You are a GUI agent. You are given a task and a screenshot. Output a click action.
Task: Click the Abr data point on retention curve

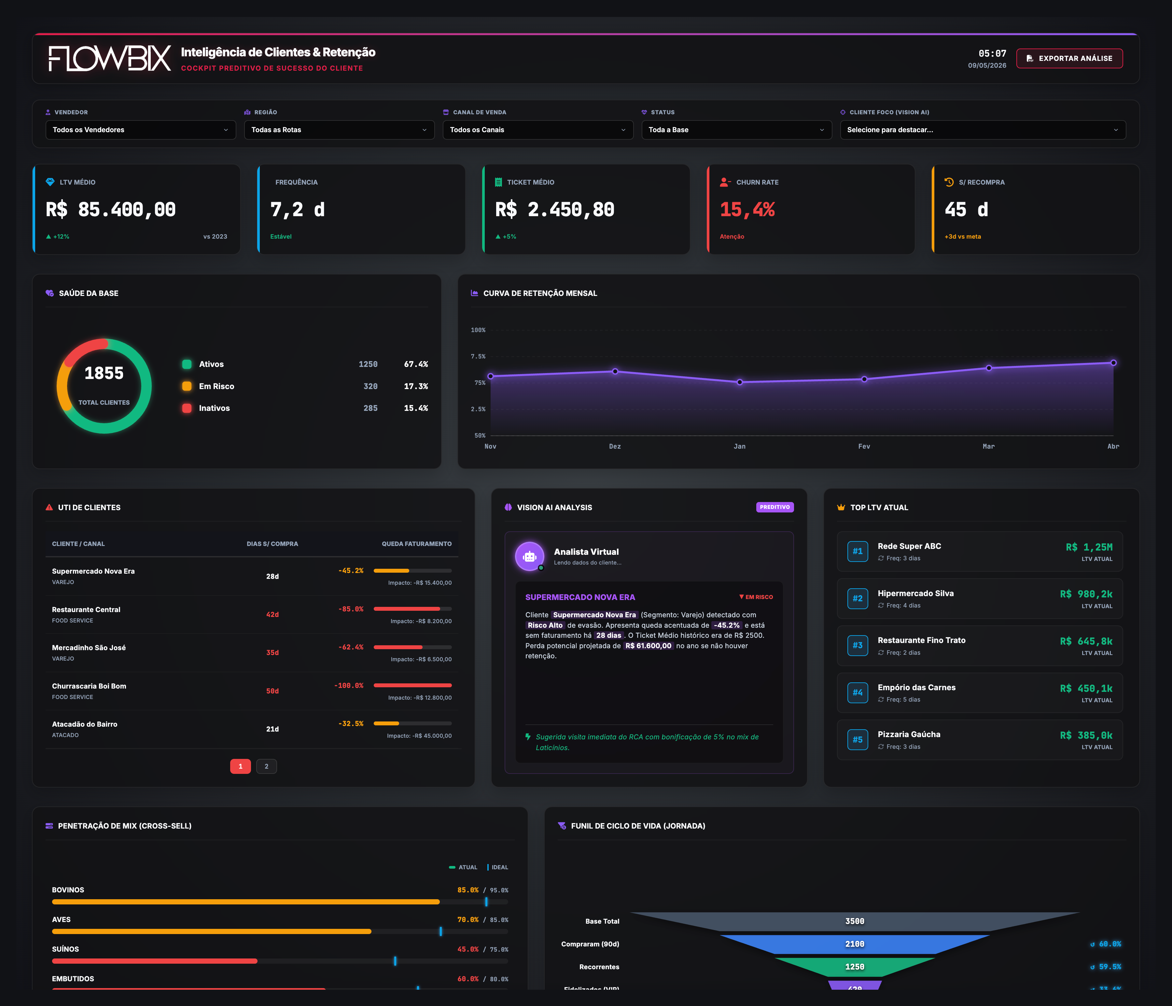[1113, 363]
